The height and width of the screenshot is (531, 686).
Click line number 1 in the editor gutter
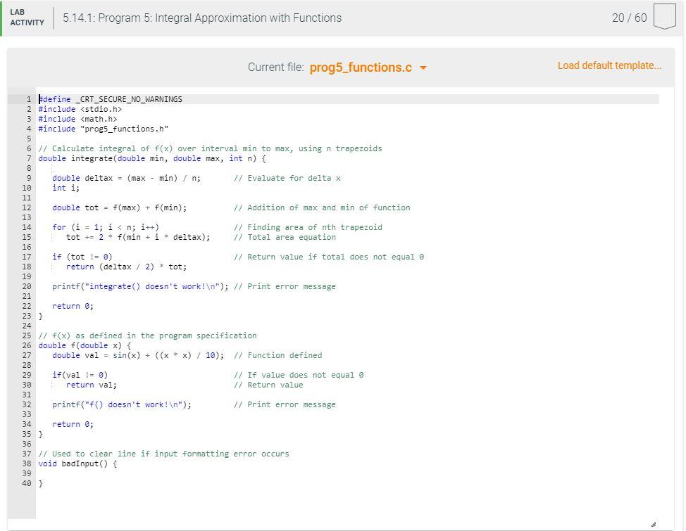29,99
